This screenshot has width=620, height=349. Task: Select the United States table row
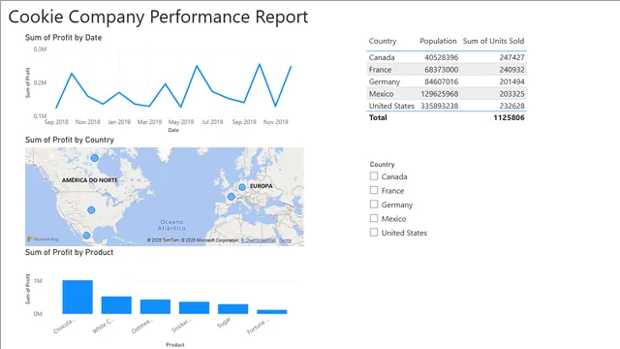[x=447, y=106]
